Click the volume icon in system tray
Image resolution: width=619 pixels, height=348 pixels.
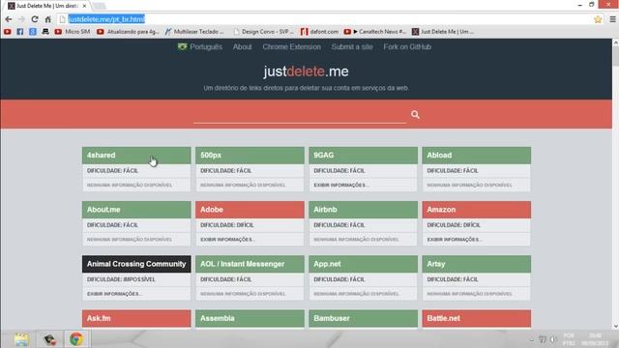point(552,339)
